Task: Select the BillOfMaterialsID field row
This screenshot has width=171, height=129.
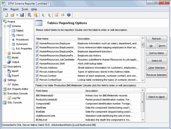Action: point(88,95)
